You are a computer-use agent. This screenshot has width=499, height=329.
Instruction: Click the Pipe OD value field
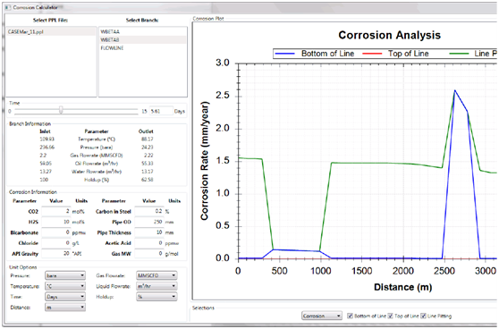[x=149, y=222]
